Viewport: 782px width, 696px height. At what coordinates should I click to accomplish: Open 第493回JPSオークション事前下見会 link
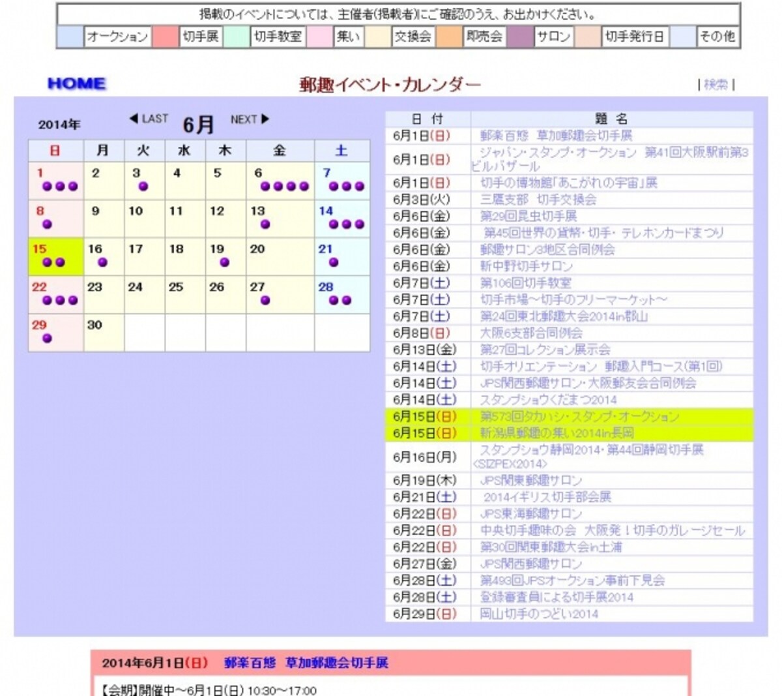click(572, 581)
